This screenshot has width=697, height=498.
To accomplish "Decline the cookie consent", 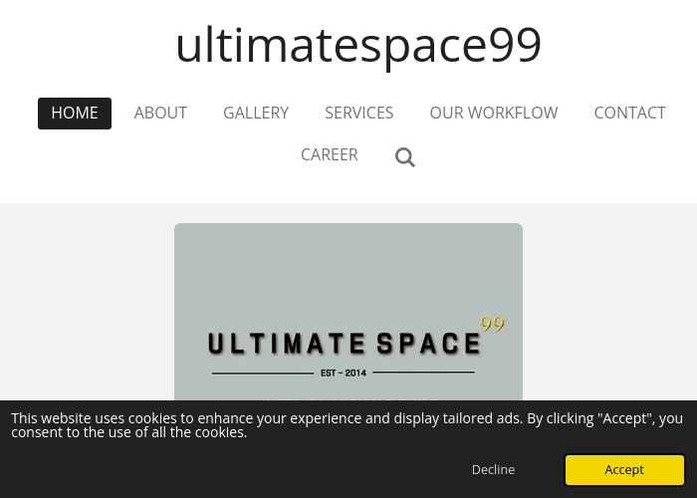I will pos(494,470).
